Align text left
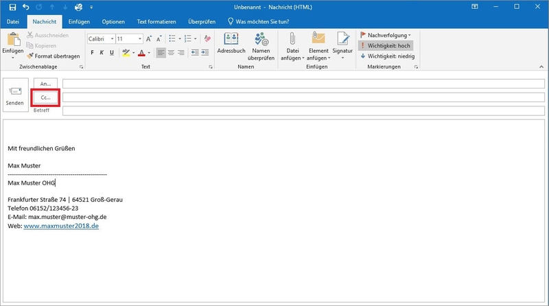The width and height of the screenshot is (549, 306). pyautogui.click(x=161, y=53)
